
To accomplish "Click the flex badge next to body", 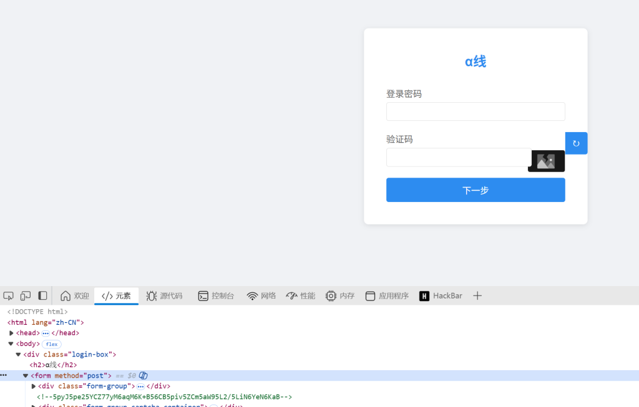I will tap(52, 344).
